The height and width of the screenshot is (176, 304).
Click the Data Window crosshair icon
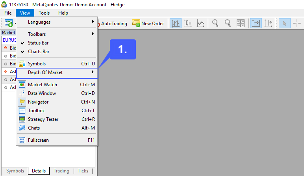22,93
